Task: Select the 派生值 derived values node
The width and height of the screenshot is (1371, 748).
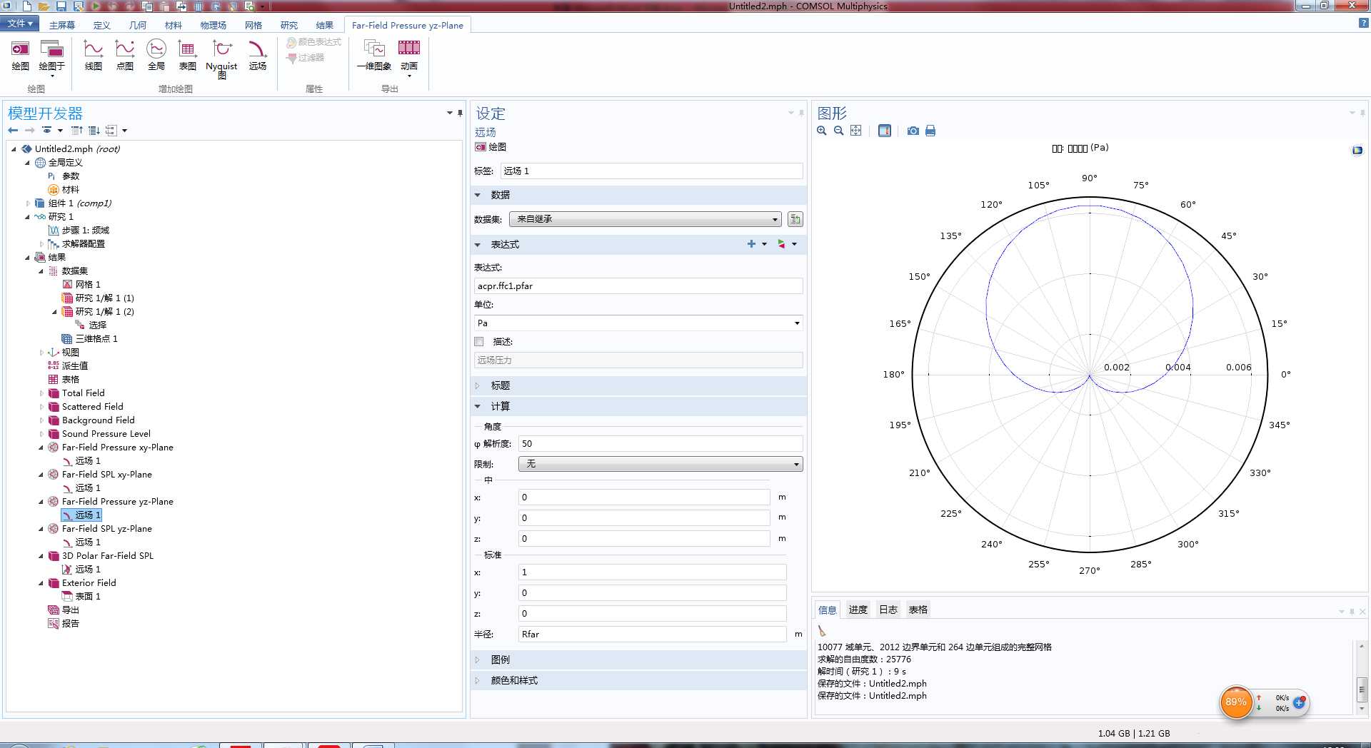Action: (x=75, y=366)
